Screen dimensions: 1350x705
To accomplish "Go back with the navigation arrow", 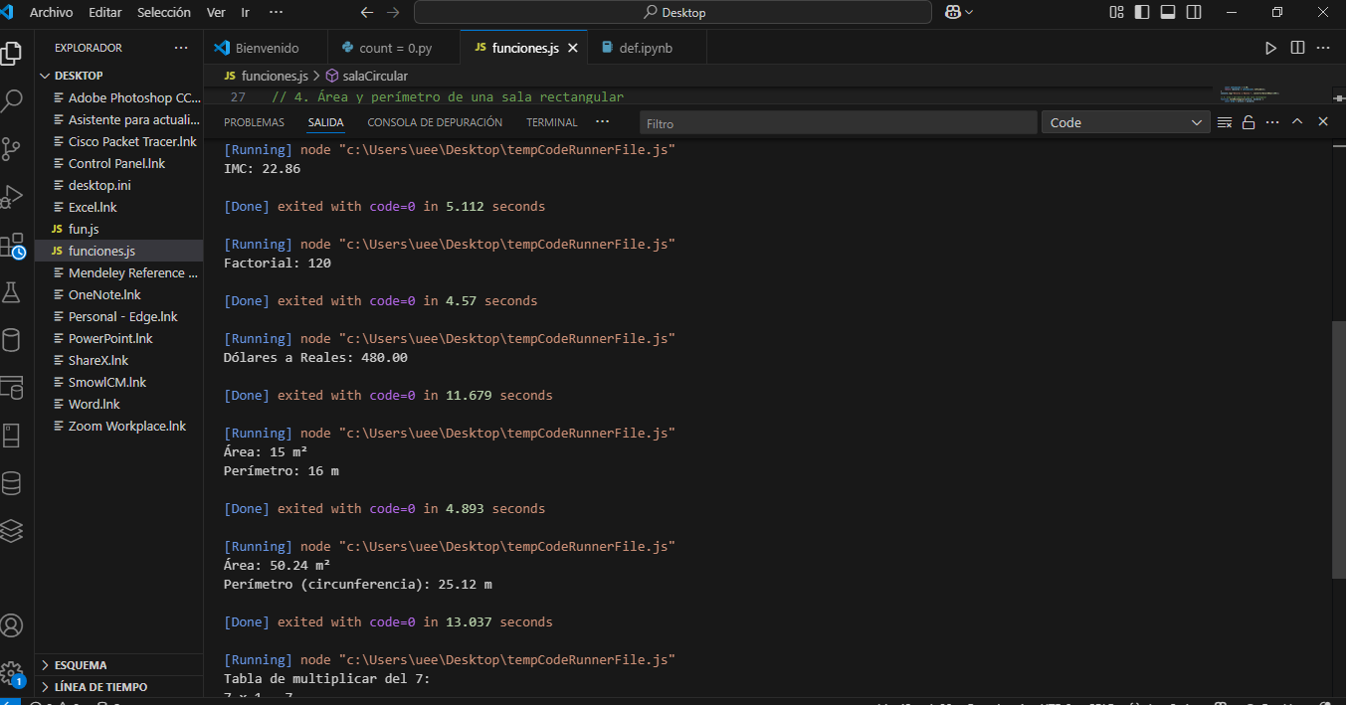I will [367, 13].
